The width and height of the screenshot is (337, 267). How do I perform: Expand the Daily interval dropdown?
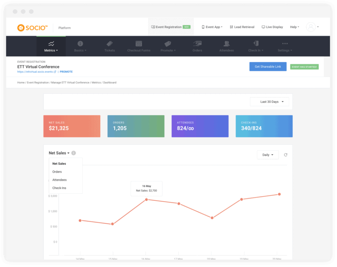click(268, 155)
